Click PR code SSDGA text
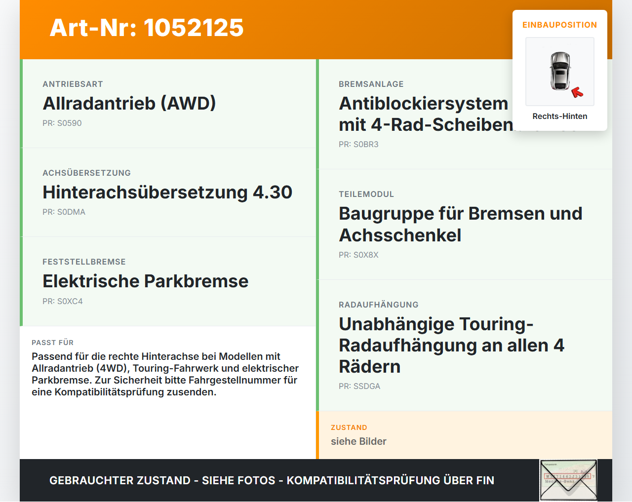This screenshot has width=632, height=502. point(359,386)
